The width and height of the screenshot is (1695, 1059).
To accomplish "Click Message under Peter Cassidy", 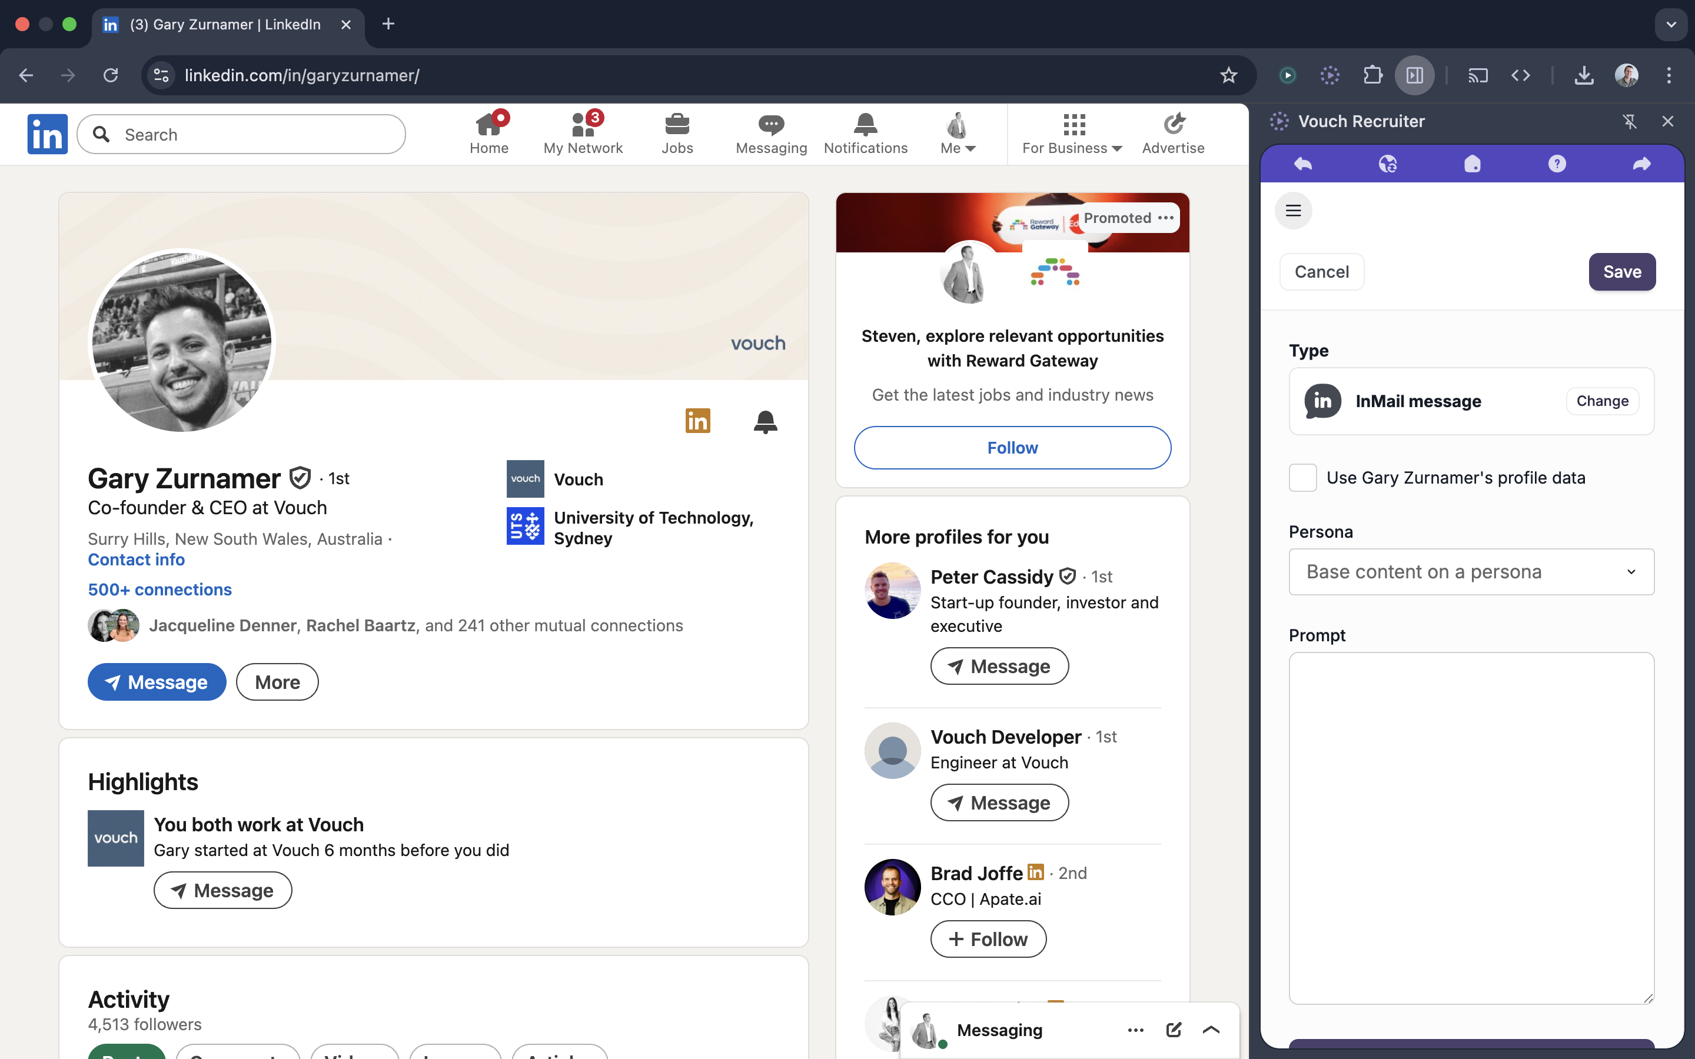I will click(999, 666).
